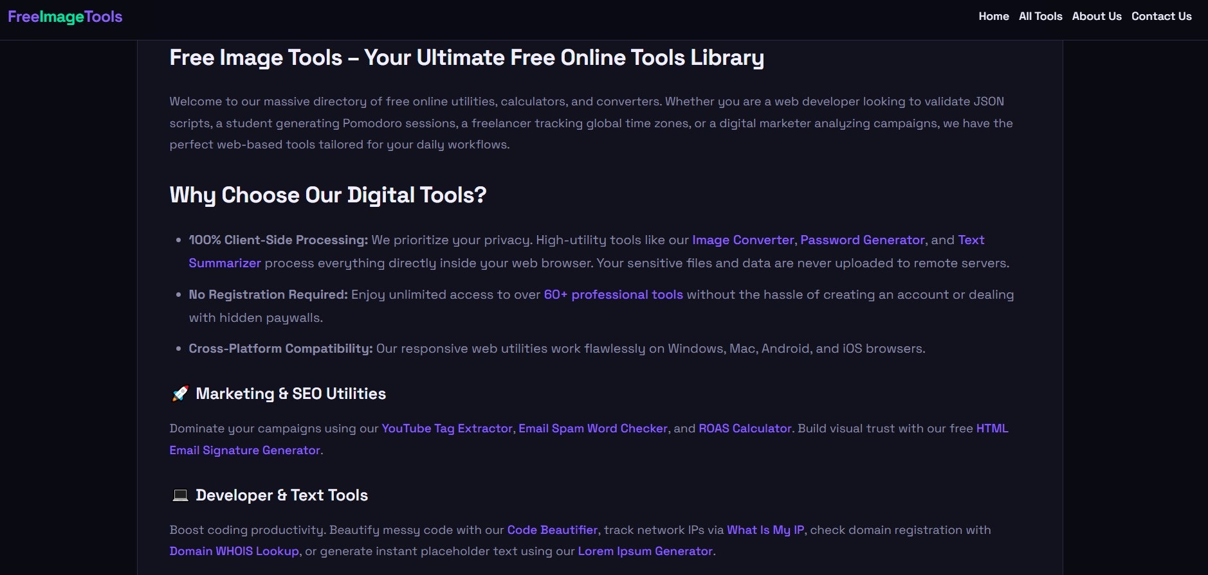Open the Code Beautifier link

[553, 530]
